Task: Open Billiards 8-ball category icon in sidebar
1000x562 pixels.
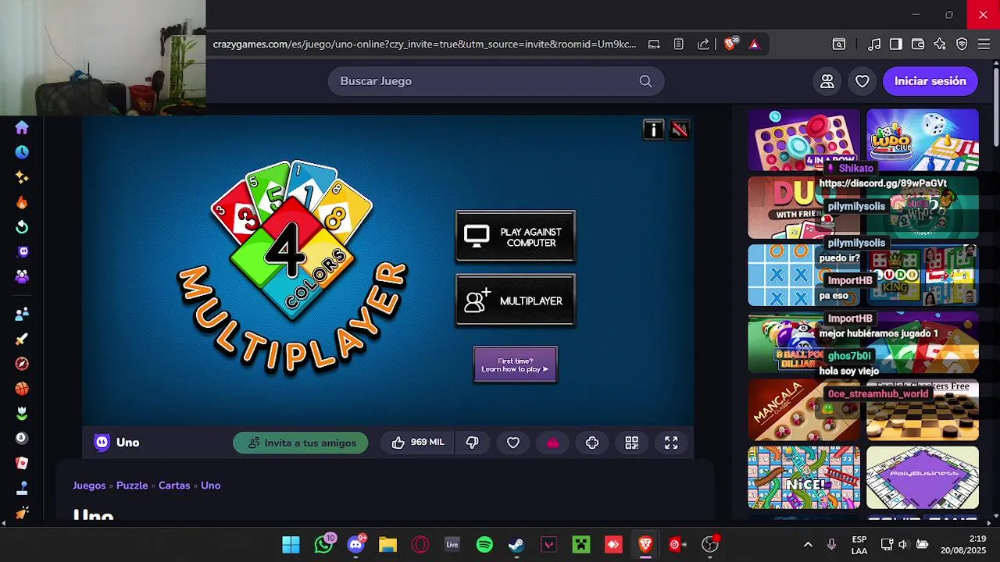Action: [22, 438]
